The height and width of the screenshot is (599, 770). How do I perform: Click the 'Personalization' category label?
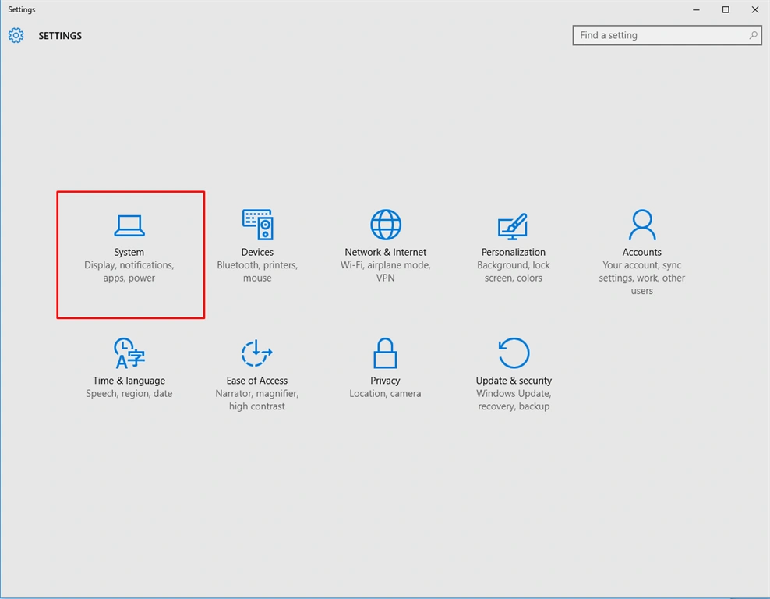click(513, 252)
